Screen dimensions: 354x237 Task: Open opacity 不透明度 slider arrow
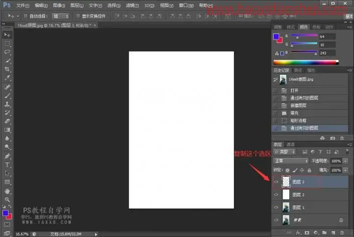coord(345,161)
